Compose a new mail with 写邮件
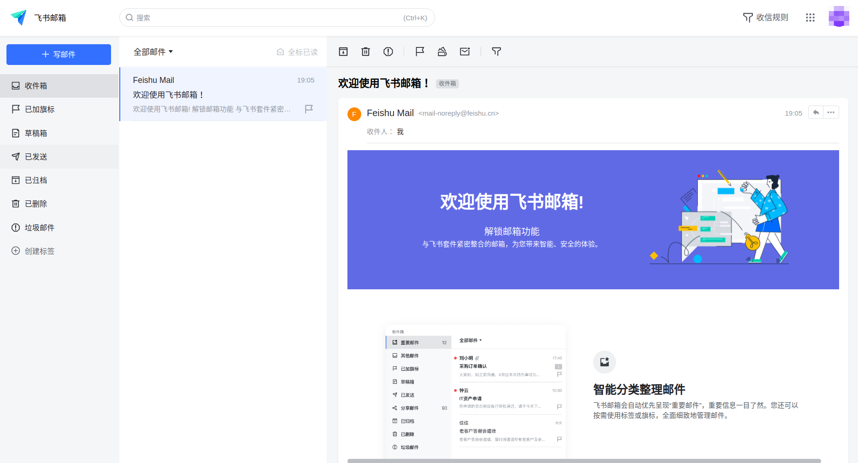 click(x=59, y=54)
